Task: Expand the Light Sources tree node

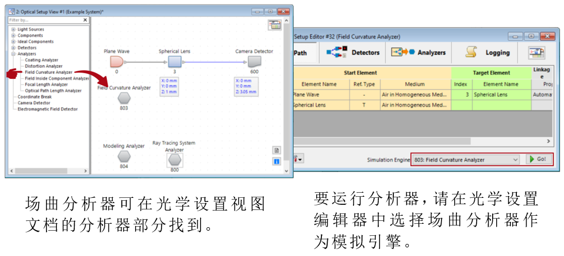Action: [x=13, y=29]
